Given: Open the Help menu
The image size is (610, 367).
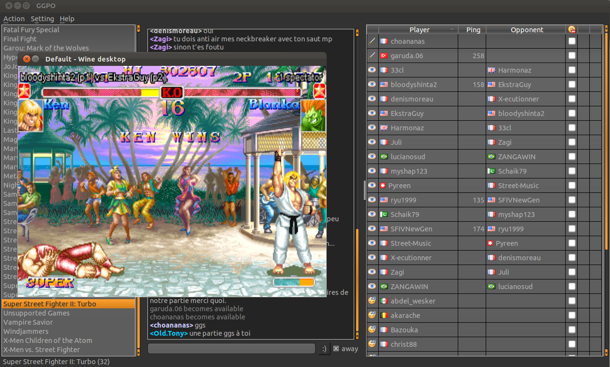Looking at the screenshot, I should tap(67, 19).
